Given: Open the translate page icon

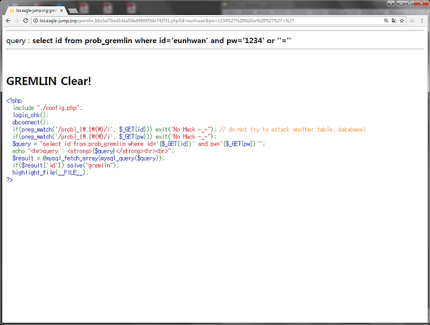Looking at the screenshot, I should click(394, 20).
